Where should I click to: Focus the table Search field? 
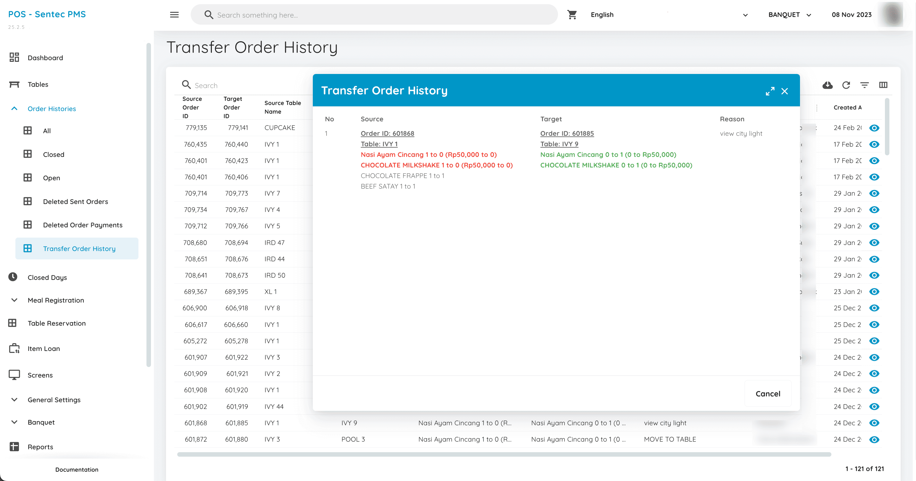(246, 85)
